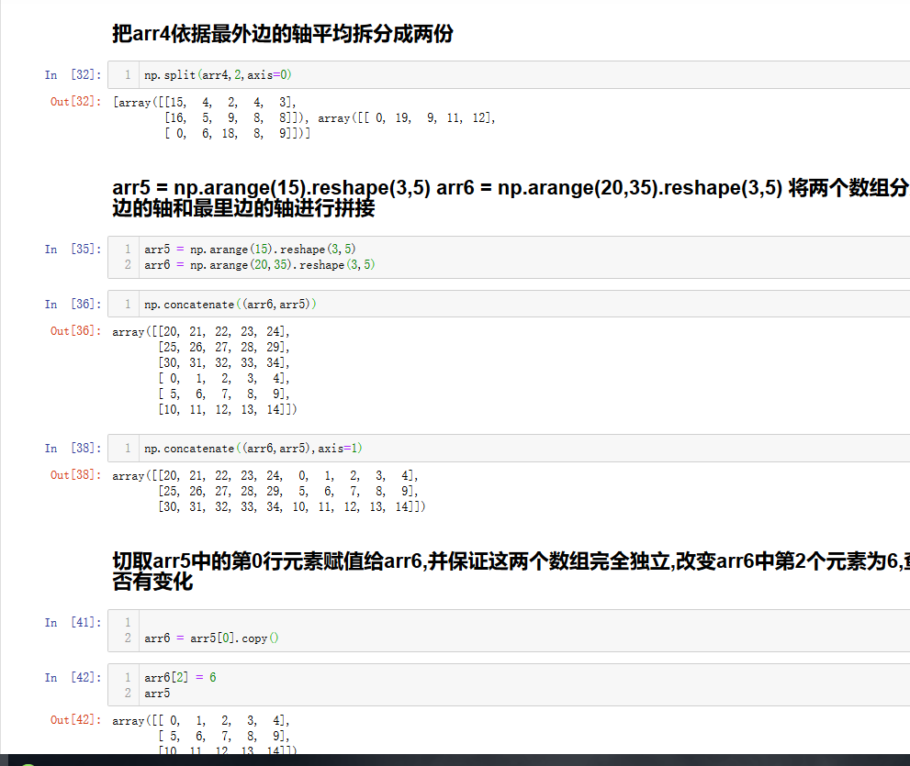The width and height of the screenshot is (910, 766).
Task: Select the In [38] cell prompt
Action: click(x=73, y=449)
